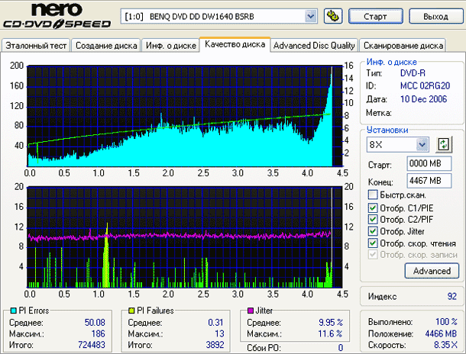Open the Advanced settings button
466x354 pixels.
[432, 271]
